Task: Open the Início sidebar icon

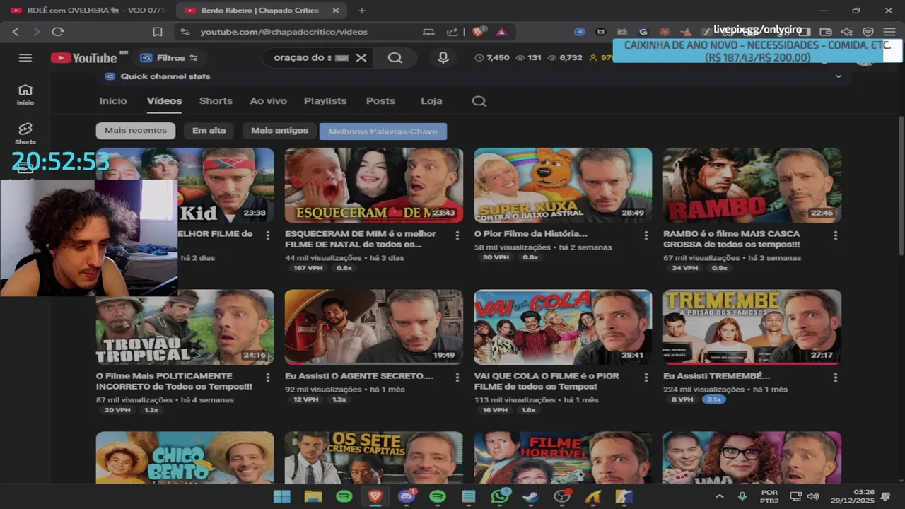Action: (x=25, y=94)
